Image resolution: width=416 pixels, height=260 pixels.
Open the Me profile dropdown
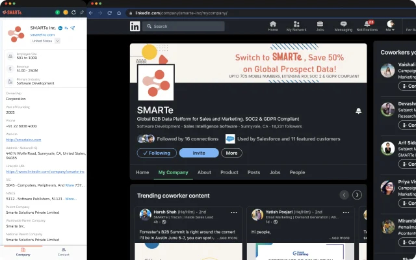pyautogui.click(x=390, y=26)
